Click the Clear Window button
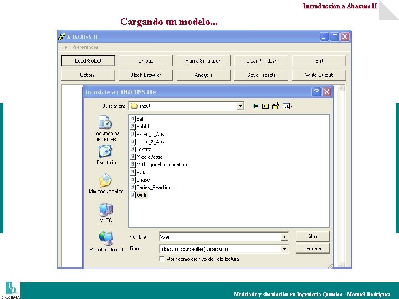The image size is (399, 299). coord(261,61)
